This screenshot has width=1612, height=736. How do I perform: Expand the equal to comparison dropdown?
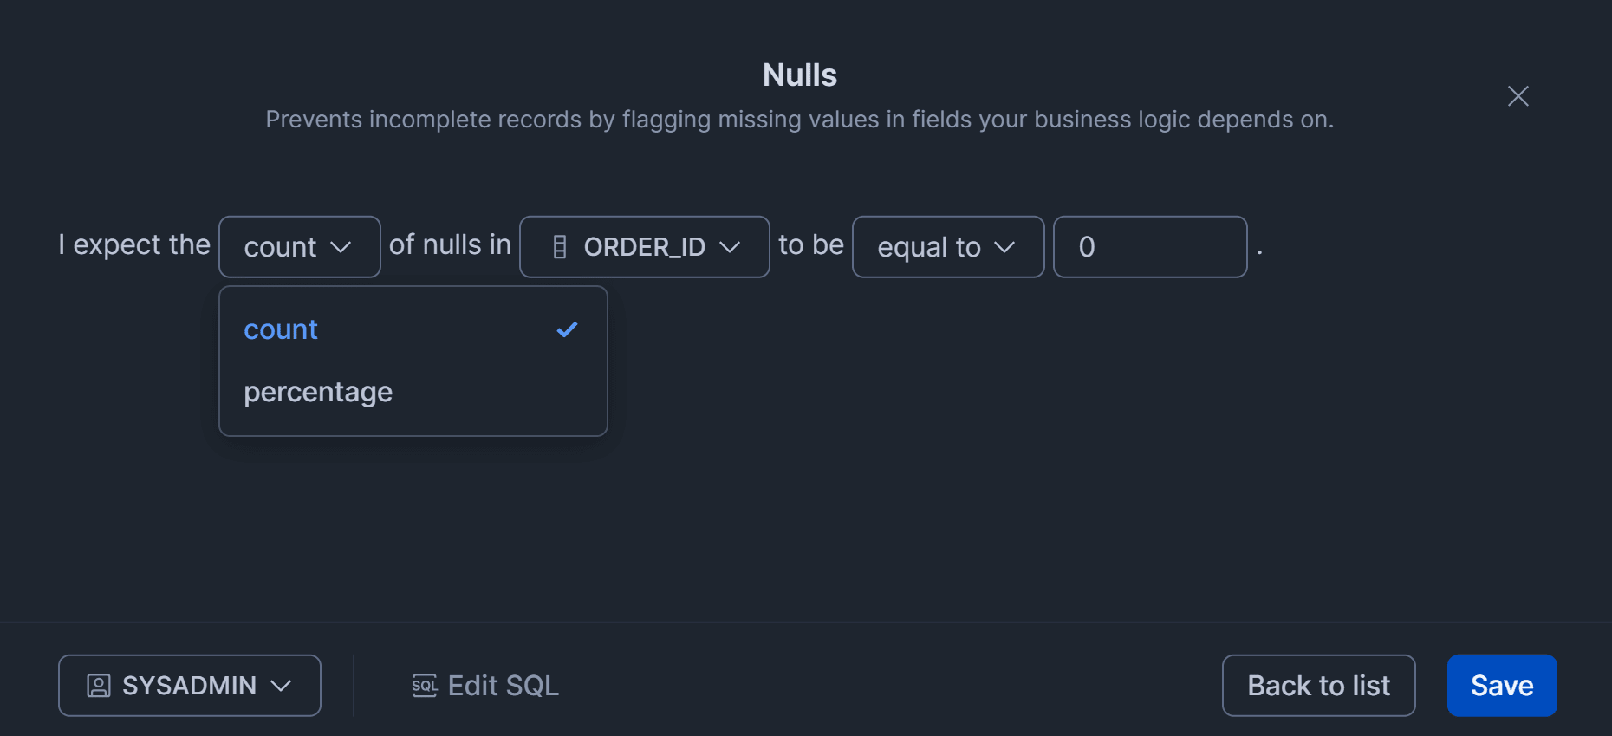(x=947, y=247)
